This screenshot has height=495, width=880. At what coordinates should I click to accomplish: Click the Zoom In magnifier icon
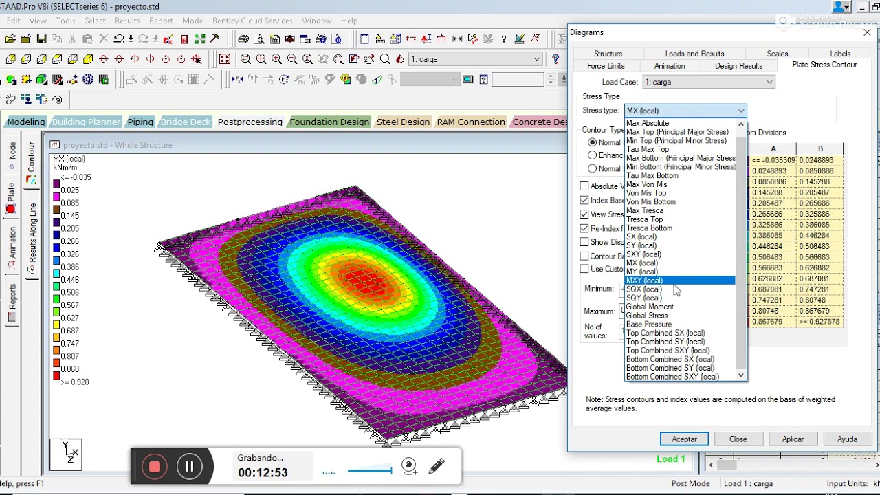276,59
